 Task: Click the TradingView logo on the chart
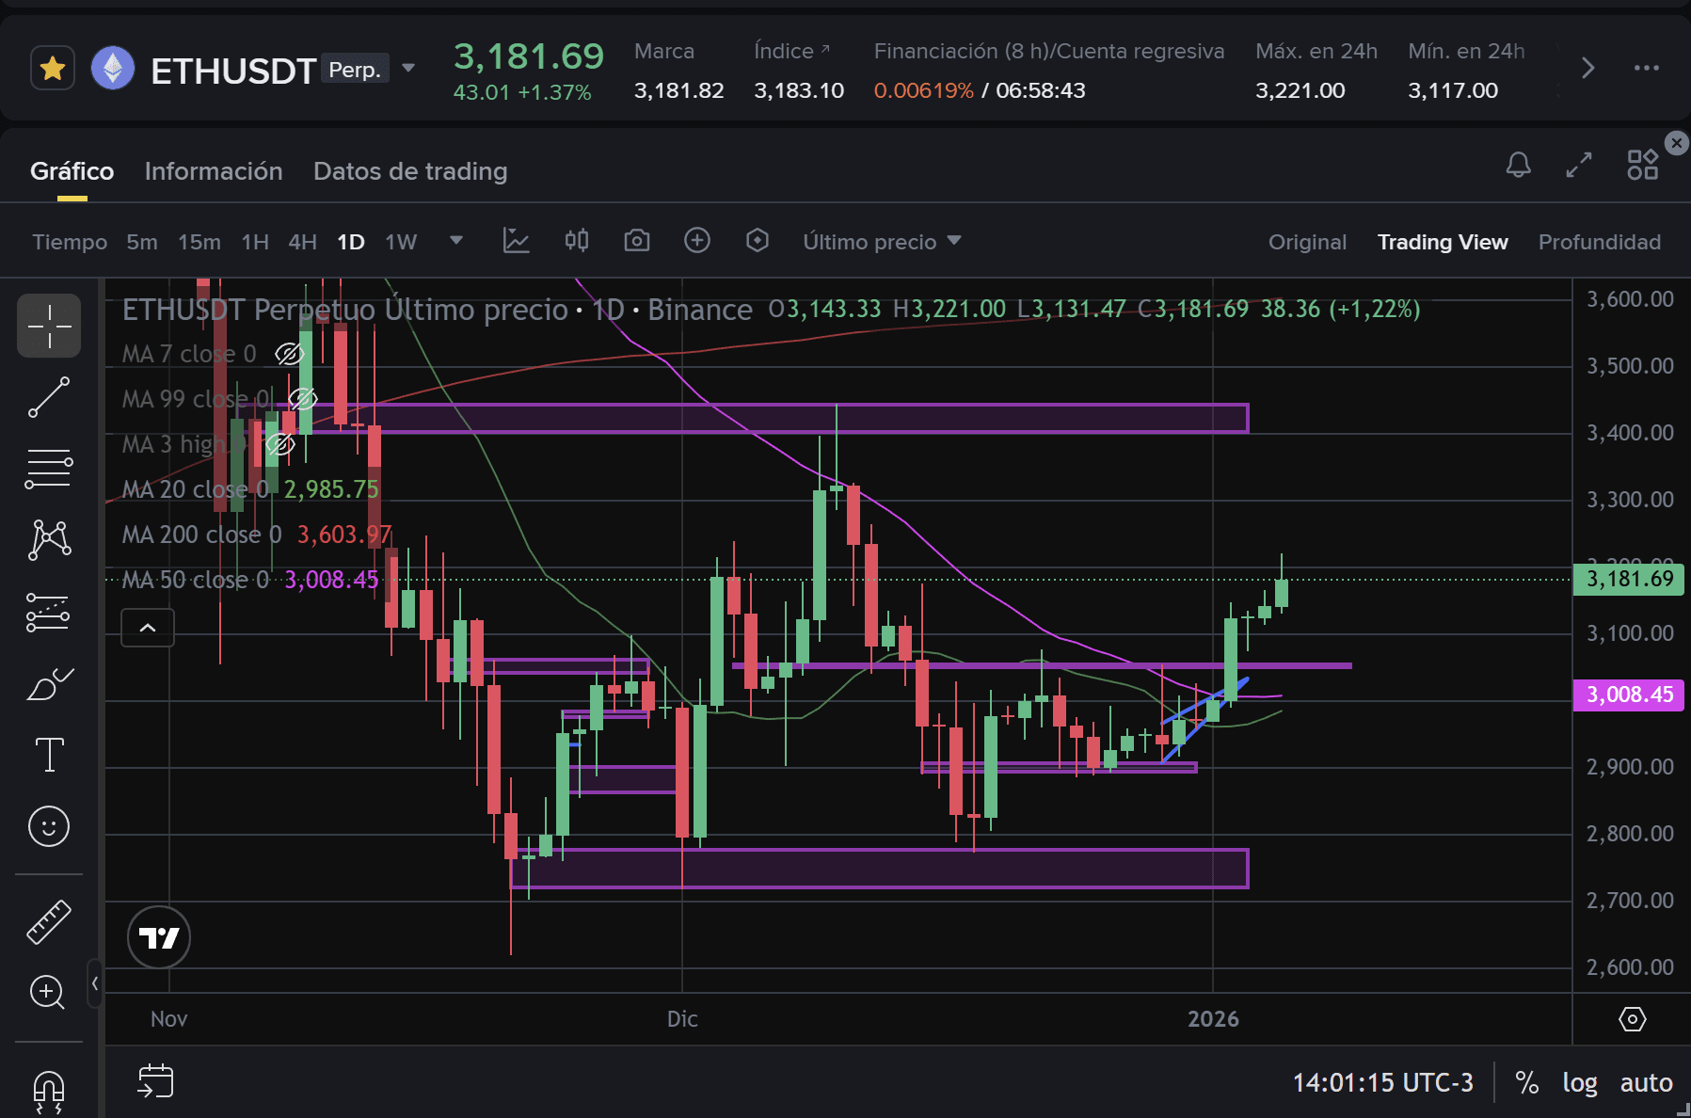point(159,937)
